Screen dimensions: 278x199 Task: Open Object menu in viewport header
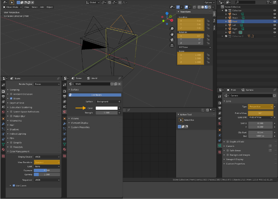click(x=50, y=7)
